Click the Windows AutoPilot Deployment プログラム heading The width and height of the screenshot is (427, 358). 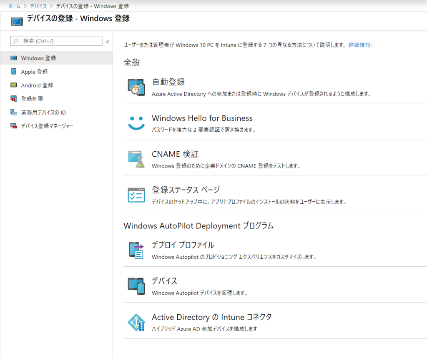point(198,226)
